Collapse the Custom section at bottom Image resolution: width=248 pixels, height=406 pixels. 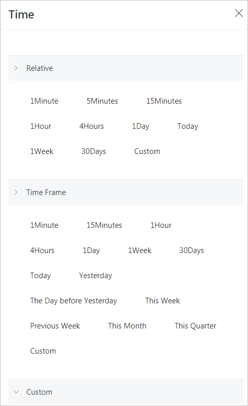[x=16, y=392]
